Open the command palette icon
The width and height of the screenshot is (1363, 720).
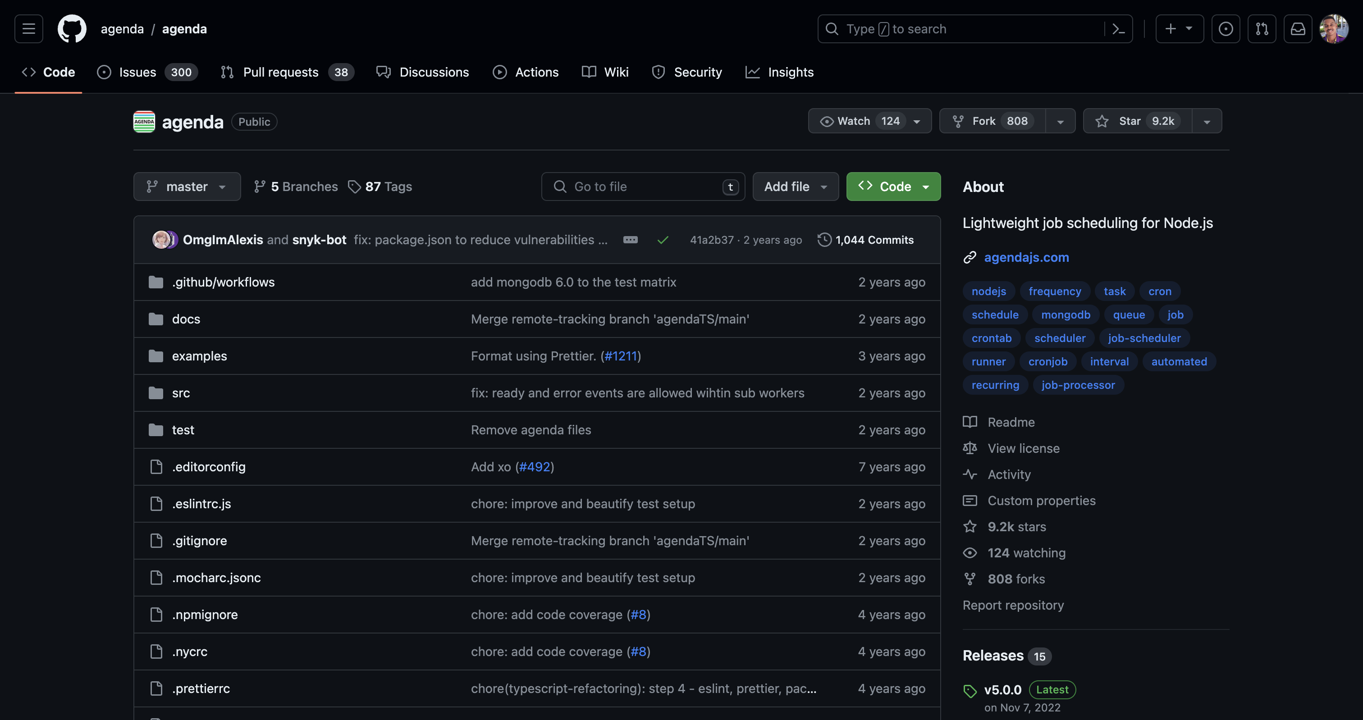(1118, 28)
